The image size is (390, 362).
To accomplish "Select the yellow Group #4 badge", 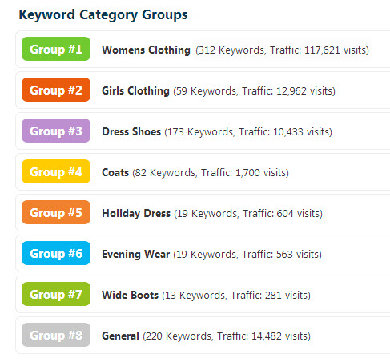I will [56, 171].
